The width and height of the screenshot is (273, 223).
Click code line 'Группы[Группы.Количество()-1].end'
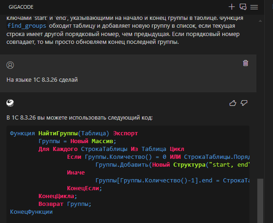(x=172, y=181)
